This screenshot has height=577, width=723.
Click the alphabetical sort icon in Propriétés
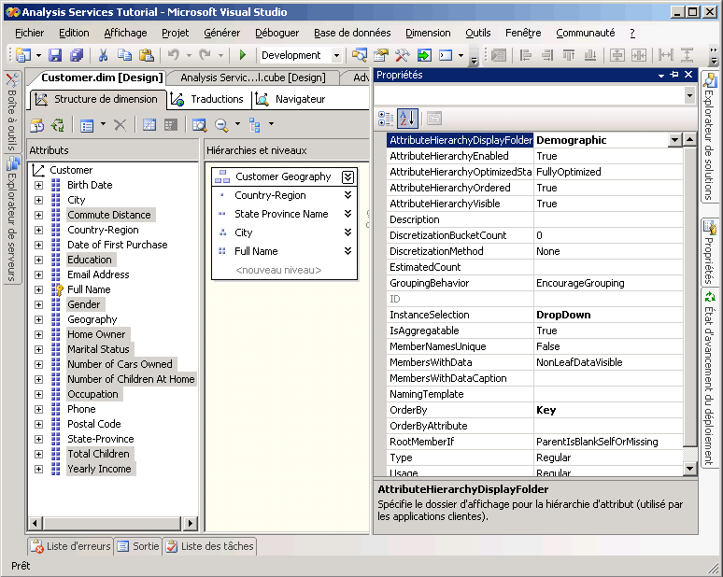coord(407,118)
